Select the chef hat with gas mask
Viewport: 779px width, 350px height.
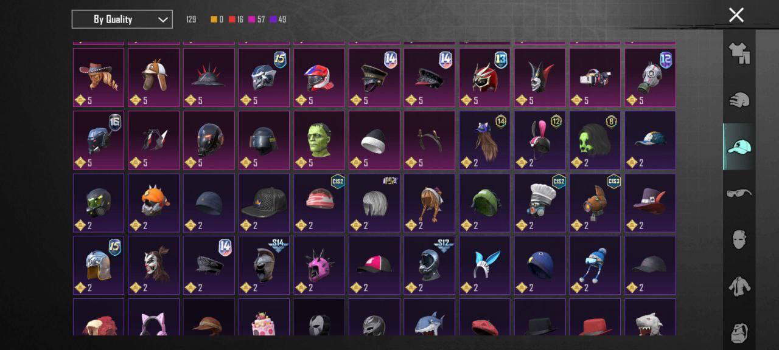(540, 202)
